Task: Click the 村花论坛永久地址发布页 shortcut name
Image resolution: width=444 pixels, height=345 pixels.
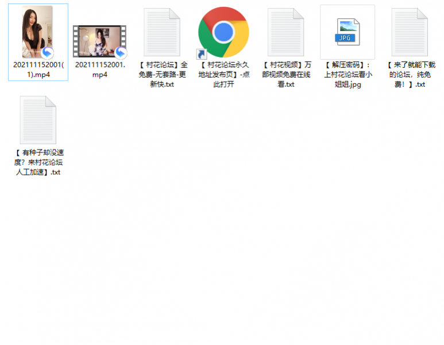Action: [223, 75]
